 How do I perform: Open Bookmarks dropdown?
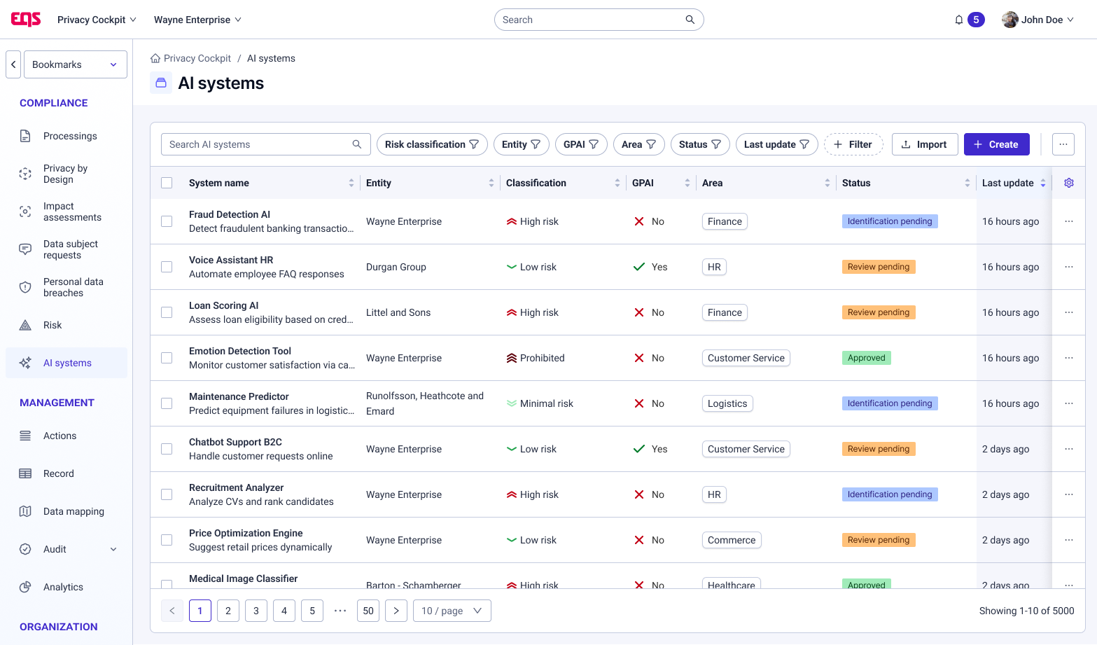76,64
